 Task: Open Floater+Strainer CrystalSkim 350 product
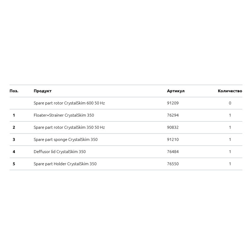tap(64, 115)
